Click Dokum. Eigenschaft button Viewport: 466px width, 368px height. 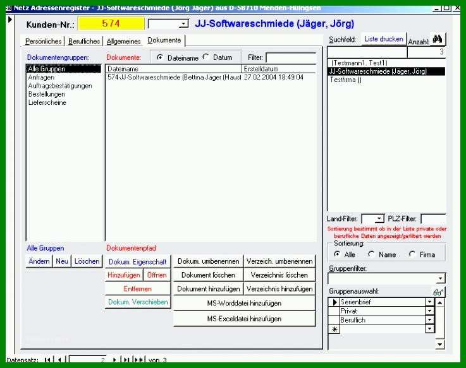pos(138,262)
